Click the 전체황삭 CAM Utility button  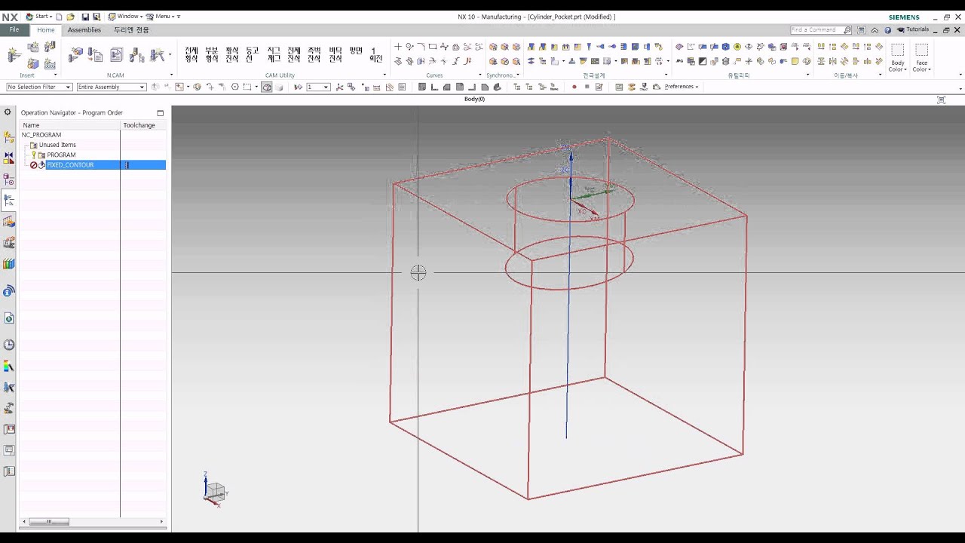[x=191, y=55]
